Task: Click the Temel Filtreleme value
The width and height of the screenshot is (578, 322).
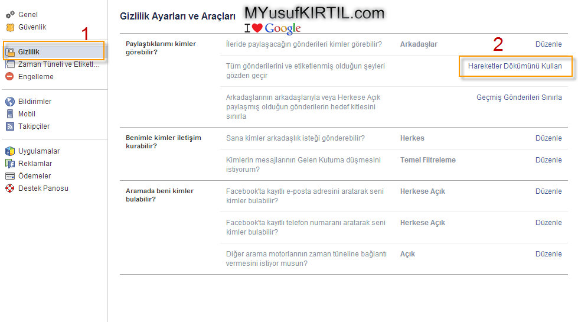Action: click(428, 160)
